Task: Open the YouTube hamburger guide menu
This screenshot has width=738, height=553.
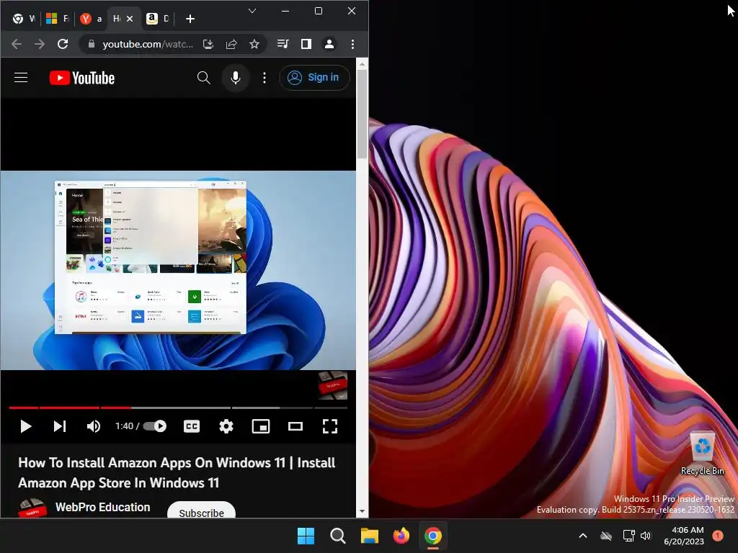Action: click(x=21, y=78)
